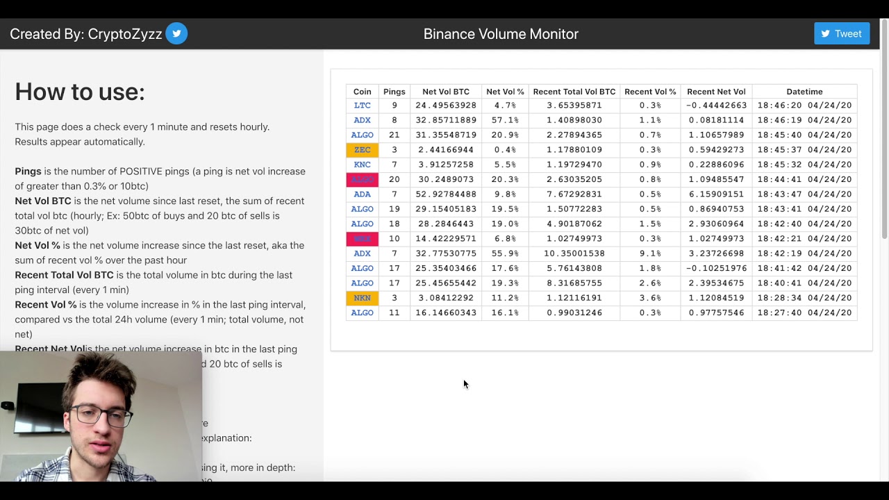889x500 pixels.
Task: Select the 18:46:20 04/24/20 datetime cell
Action: tap(804, 106)
